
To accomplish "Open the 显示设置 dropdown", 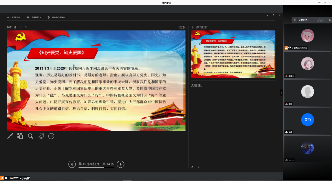I will pos(34,17).
